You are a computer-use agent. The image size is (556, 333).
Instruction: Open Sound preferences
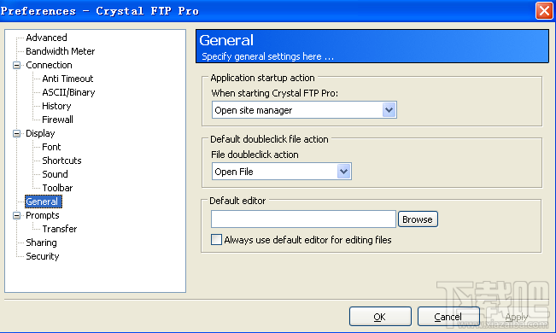[x=55, y=174]
